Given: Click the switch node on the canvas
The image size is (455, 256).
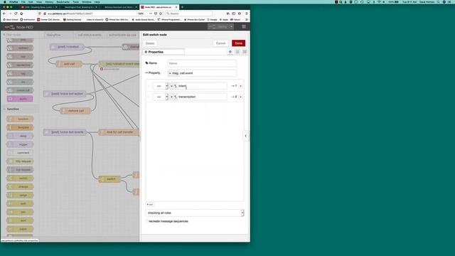Looking at the screenshot, I should (109, 179).
